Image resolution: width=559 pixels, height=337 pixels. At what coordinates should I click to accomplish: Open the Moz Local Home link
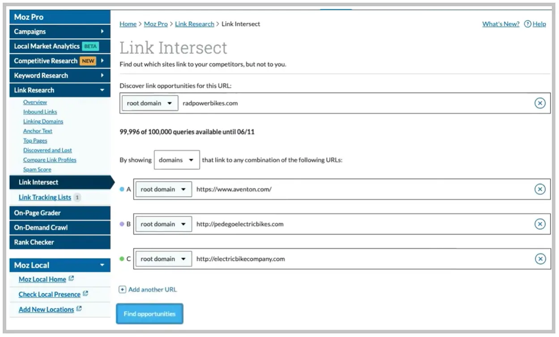point(43,279)
